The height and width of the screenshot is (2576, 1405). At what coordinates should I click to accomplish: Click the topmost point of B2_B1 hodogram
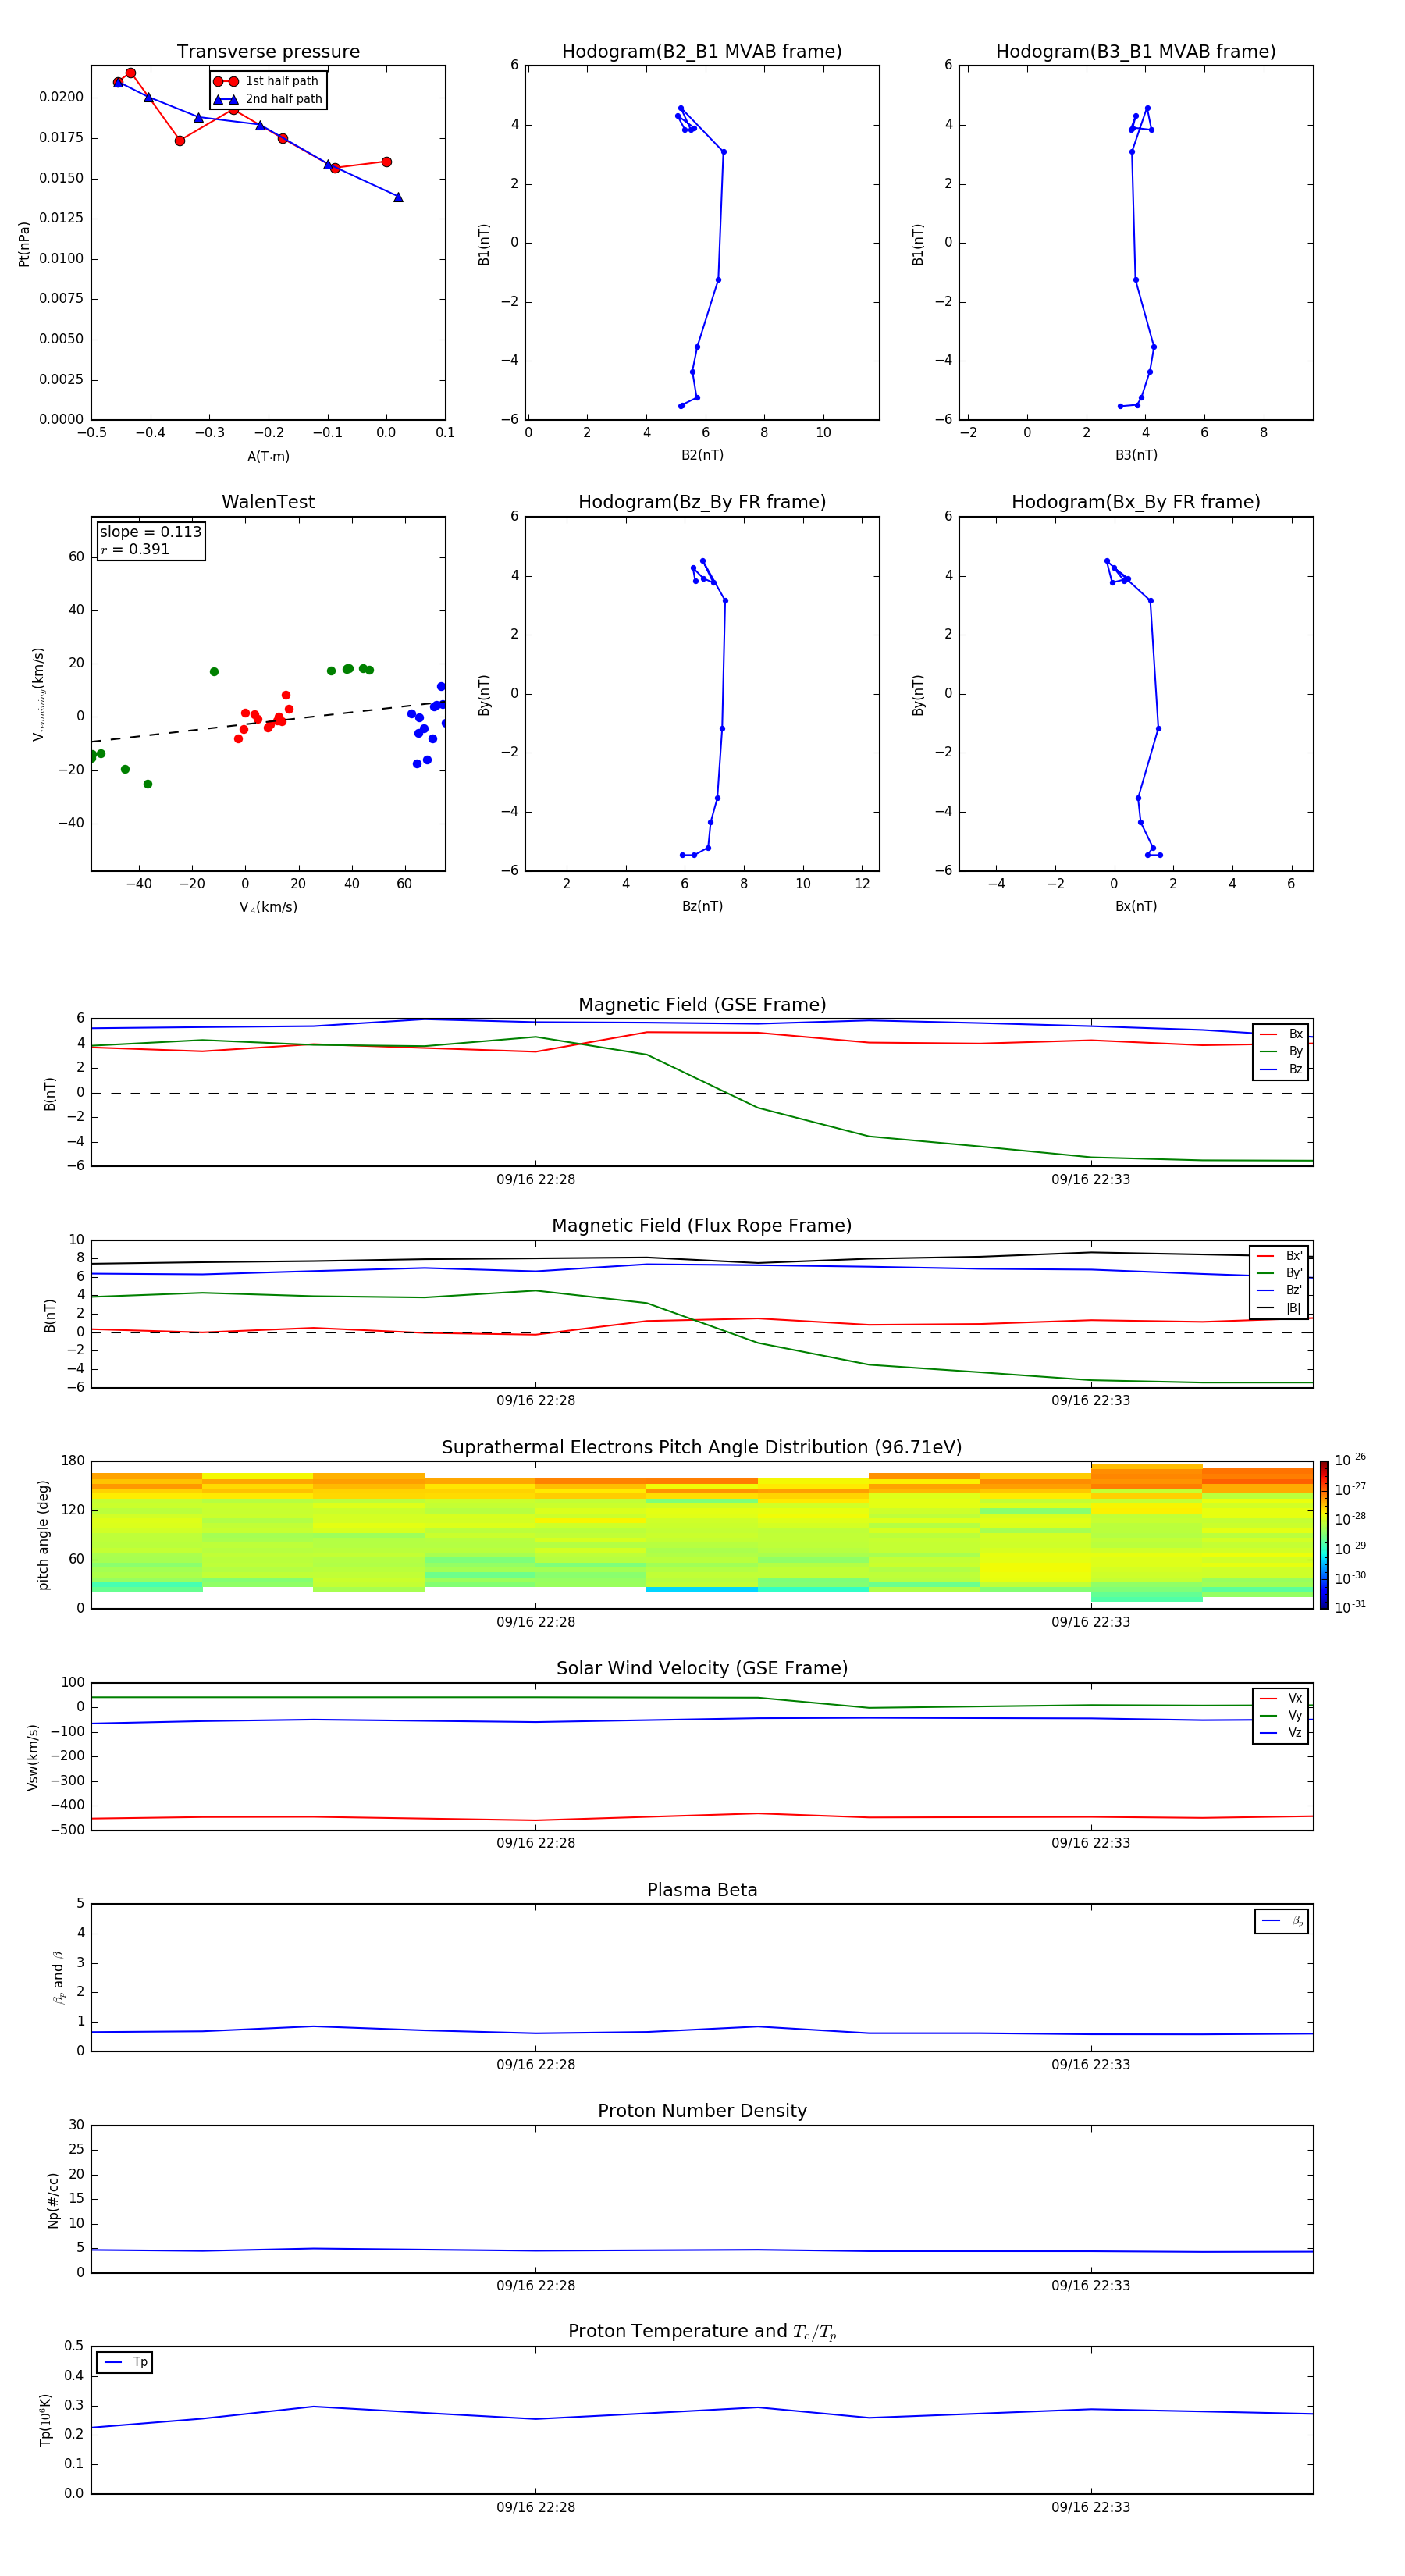coord(681,108)
